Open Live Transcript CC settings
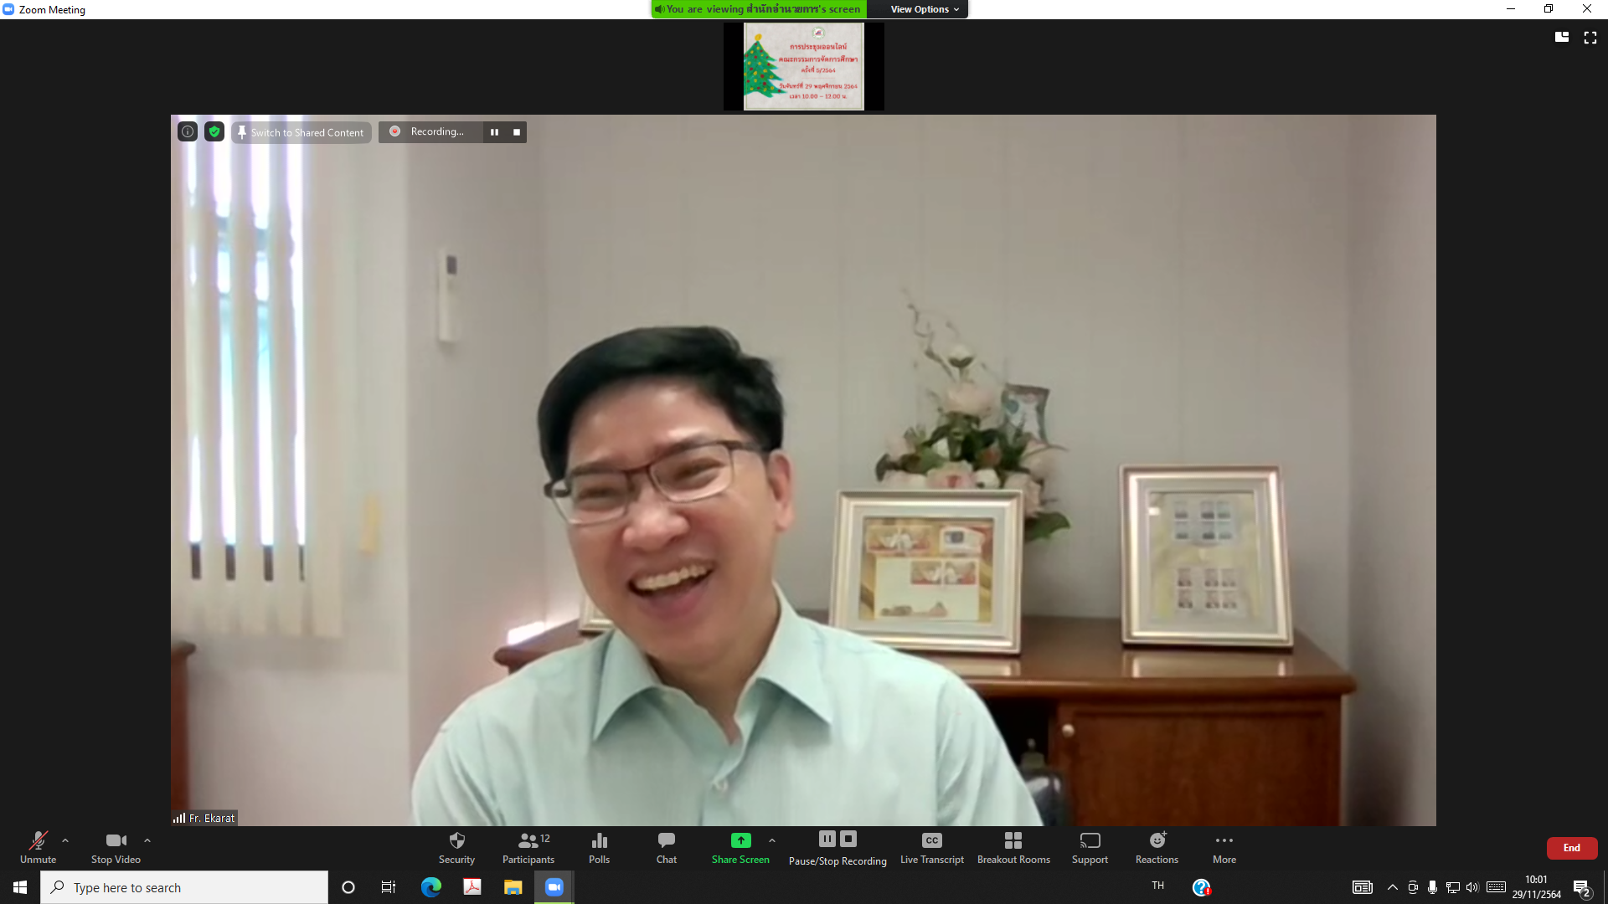The image size is (1608, 904). click(x=932, y=847)
